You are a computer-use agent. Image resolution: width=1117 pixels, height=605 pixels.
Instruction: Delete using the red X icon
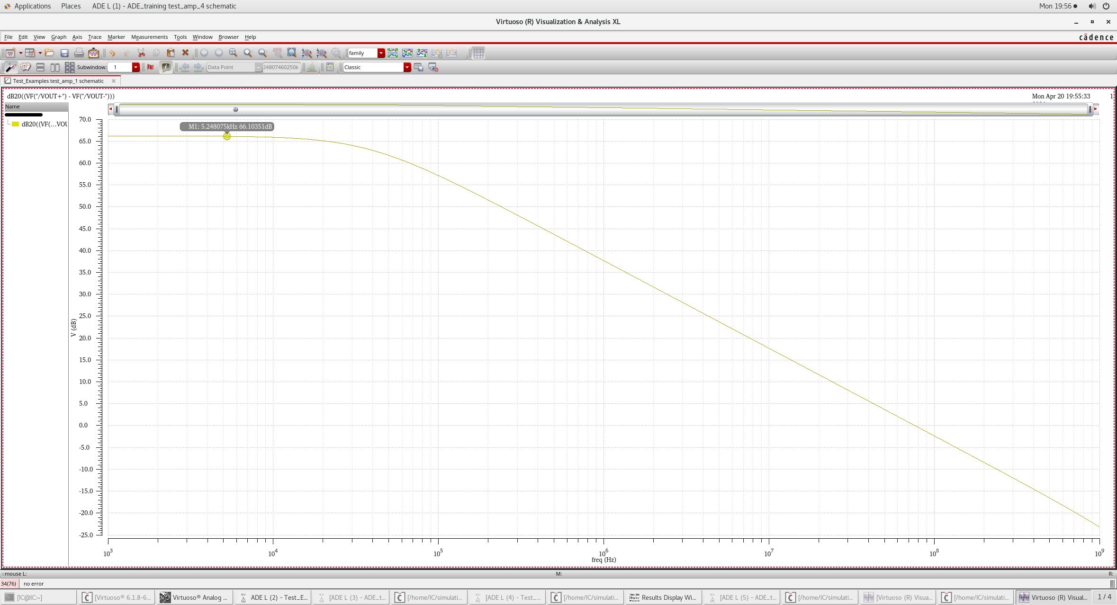[x=186, y=53]
